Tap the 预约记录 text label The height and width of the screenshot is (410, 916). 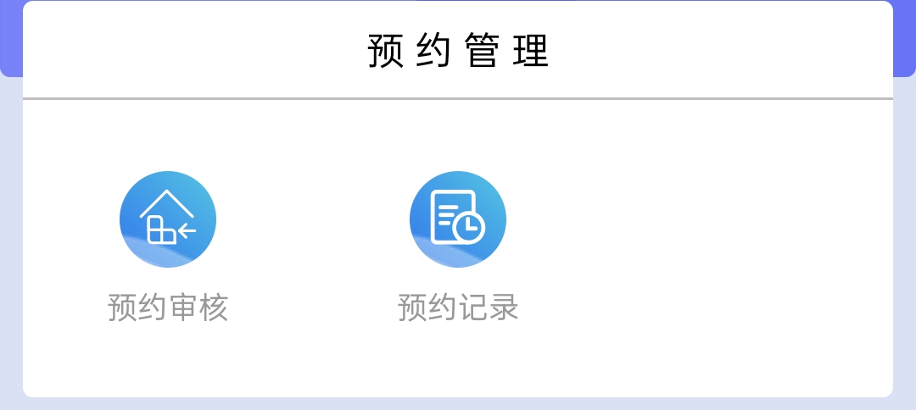[x=457, y=307]
